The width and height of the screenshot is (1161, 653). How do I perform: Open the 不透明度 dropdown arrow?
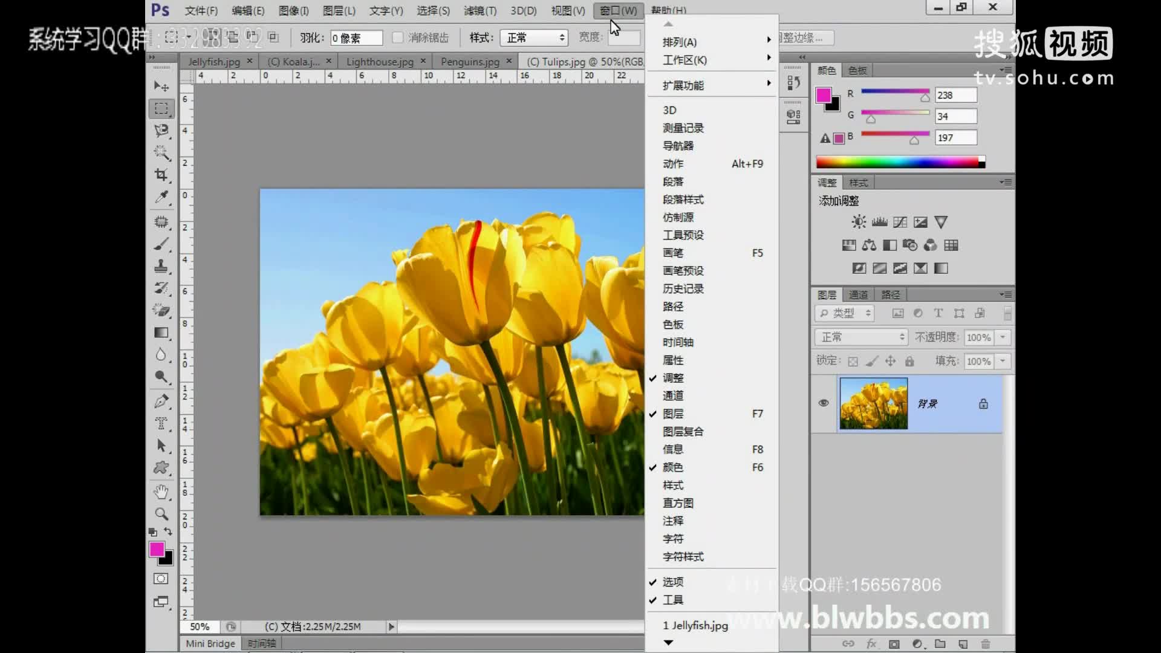(x=1003, y=337)
